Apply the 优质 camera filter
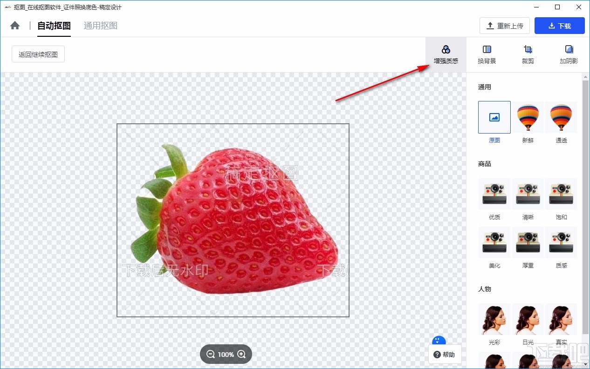This screenshot has height=369, width=590. [x=494, y=194]
